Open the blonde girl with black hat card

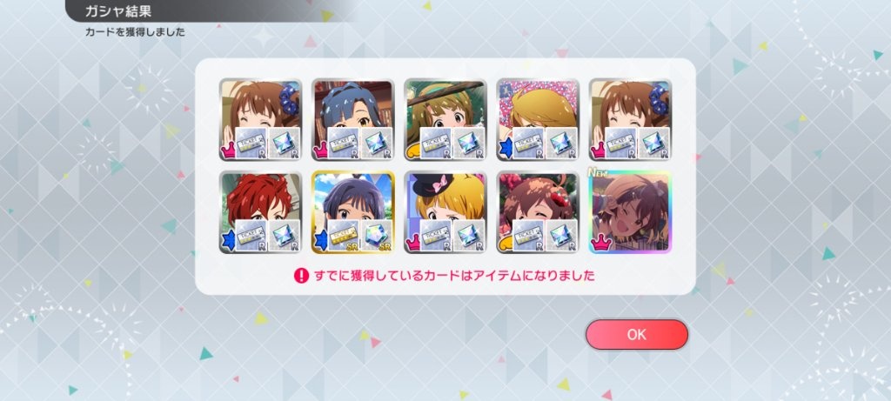click(x=445, y=212)
